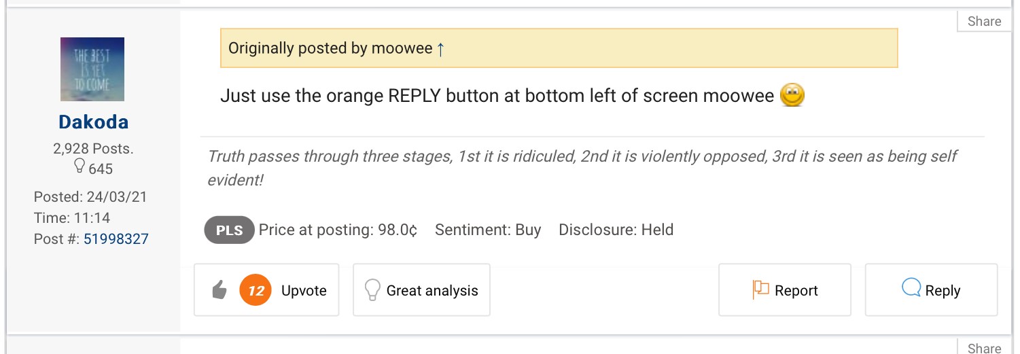Click the up arrow after 'Originally posted by moowee'
The height and width of the screenshot is (354, 1020).
(440, 49)
